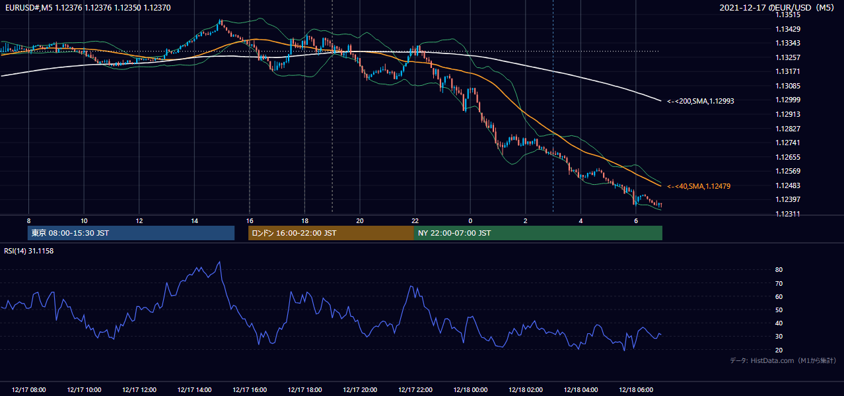Click price axis value 1.13429
The height and width of the screenshot is (396, 844).
coord(788,29)
